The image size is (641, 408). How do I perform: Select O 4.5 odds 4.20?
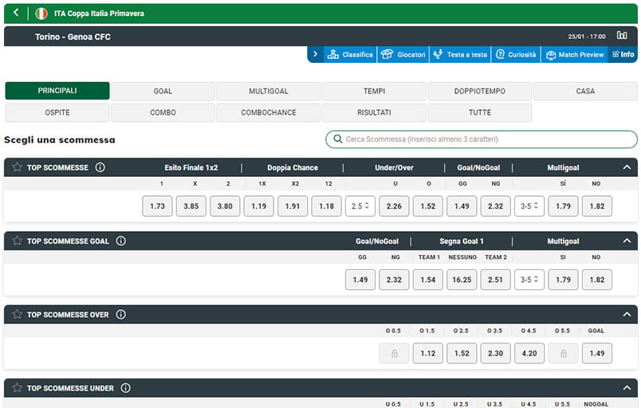point(529,353)
